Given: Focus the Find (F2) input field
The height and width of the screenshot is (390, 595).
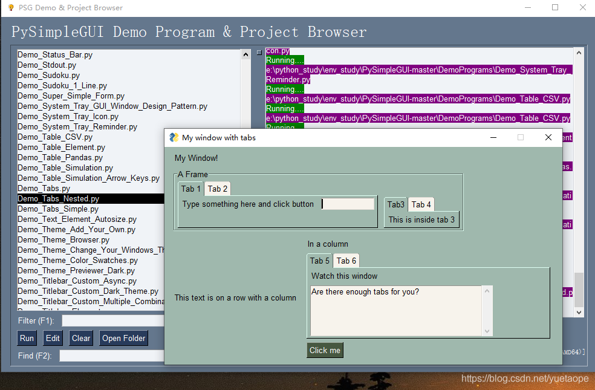Looking at the screenshot, I should click(112, 356).
